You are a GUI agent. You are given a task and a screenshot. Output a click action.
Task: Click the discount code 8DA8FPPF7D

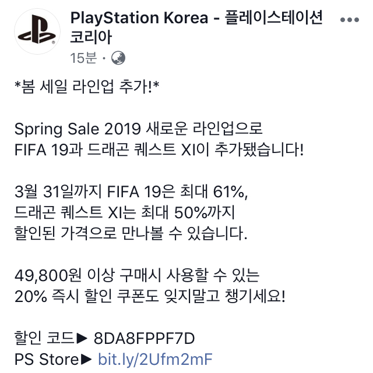click(x=145, y=338)
